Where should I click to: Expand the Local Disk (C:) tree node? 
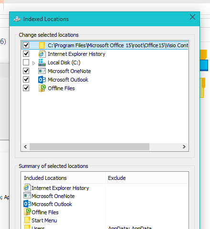click(x=33, y=63)
